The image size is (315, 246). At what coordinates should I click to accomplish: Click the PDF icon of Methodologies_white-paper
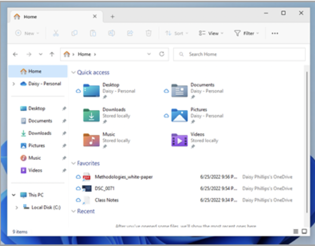(87, 177)
